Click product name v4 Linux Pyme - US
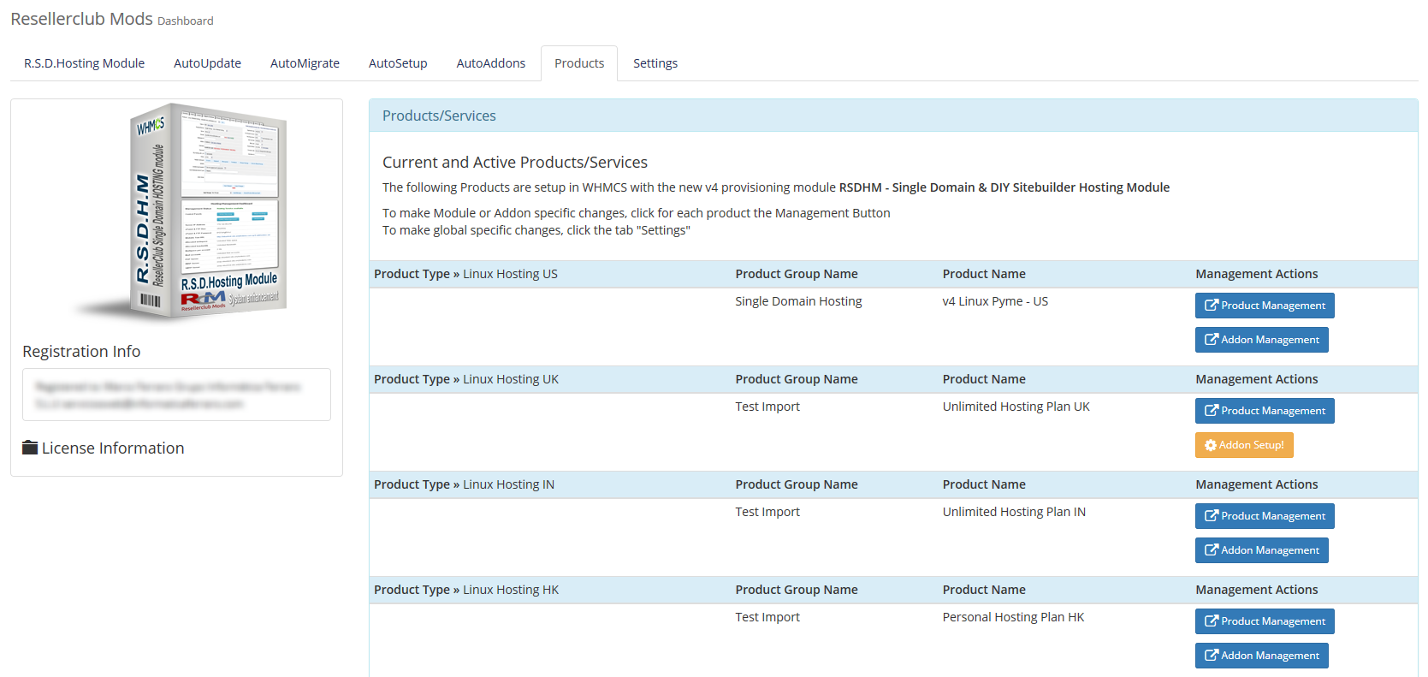Image resolution: width=1428 pixels, height=677 pixels. [x=995, y=301]
